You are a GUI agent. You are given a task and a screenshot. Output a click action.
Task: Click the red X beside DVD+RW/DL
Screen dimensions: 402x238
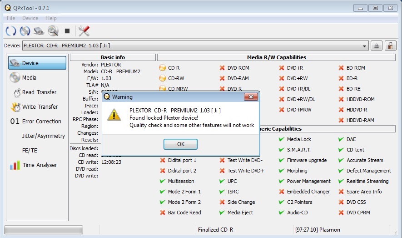282,99
